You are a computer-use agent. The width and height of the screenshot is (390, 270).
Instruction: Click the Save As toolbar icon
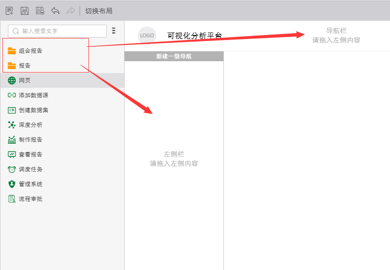(40, 10)
